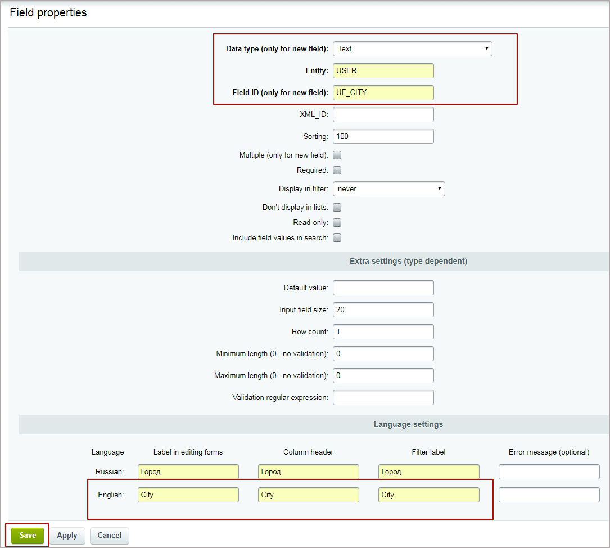
Task: Click the 'Error message (optional)' column heading
Action: [x=549, y=452]
